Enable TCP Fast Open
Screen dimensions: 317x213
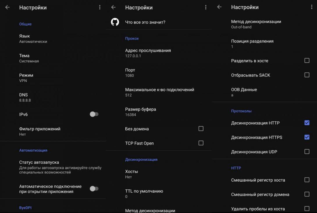[201, 143]
